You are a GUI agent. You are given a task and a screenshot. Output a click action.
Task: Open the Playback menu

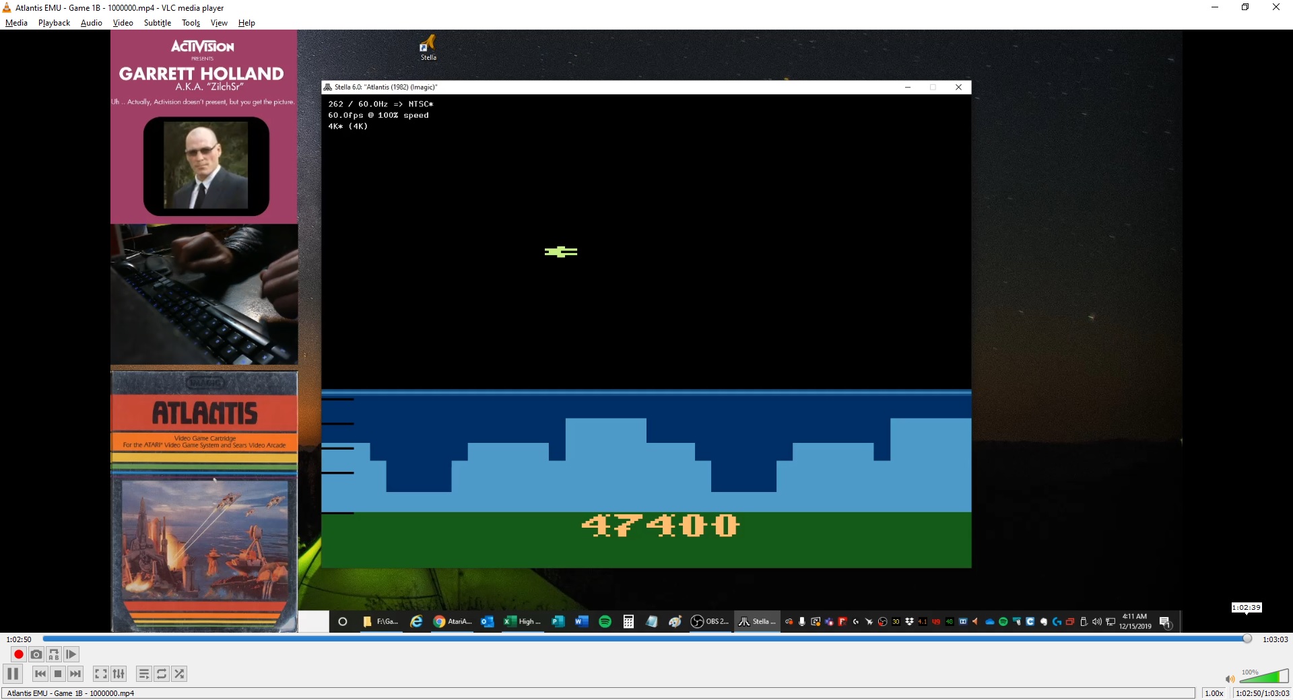54,23
